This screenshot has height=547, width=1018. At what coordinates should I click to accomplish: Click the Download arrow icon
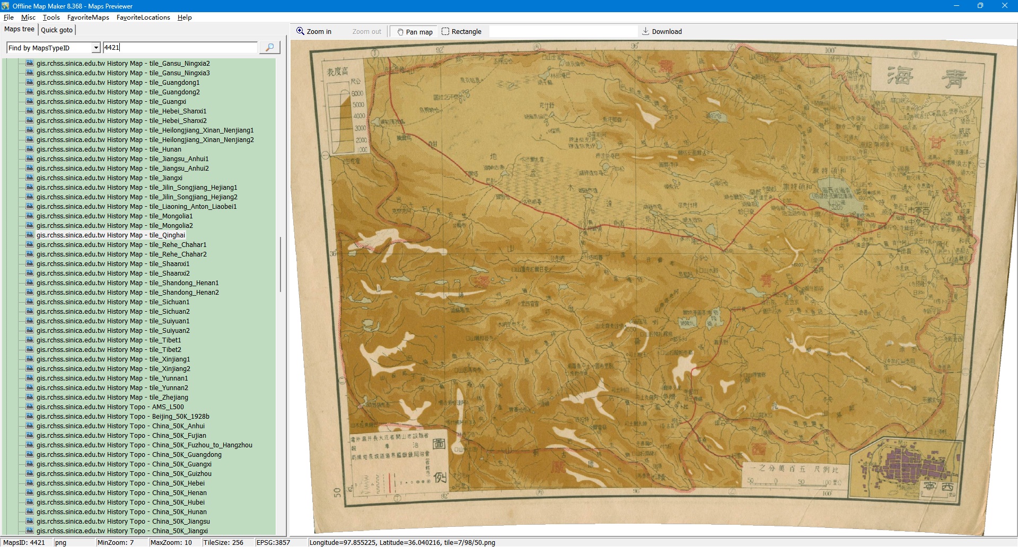(645, 31)
